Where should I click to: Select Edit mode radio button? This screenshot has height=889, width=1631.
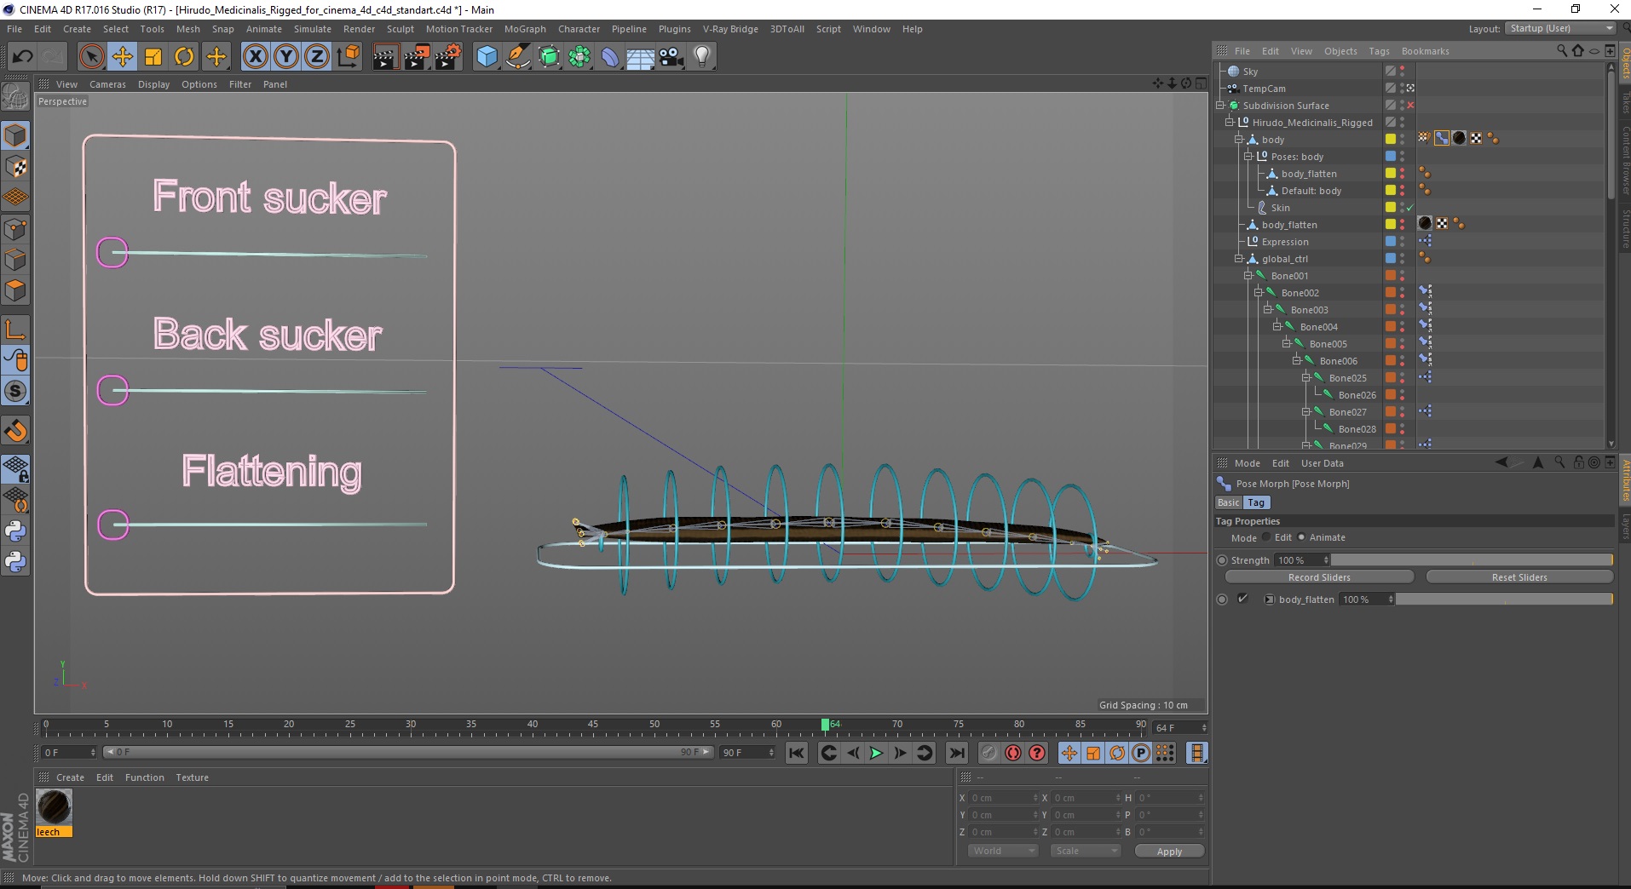pos(1267,537)
